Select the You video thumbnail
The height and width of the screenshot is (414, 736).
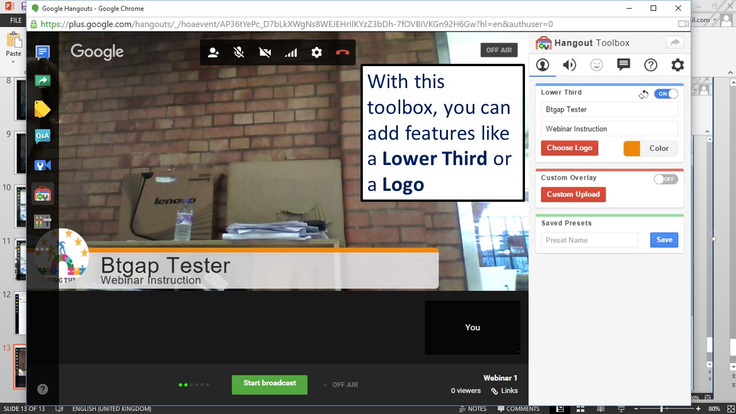(x=473, y=327)
